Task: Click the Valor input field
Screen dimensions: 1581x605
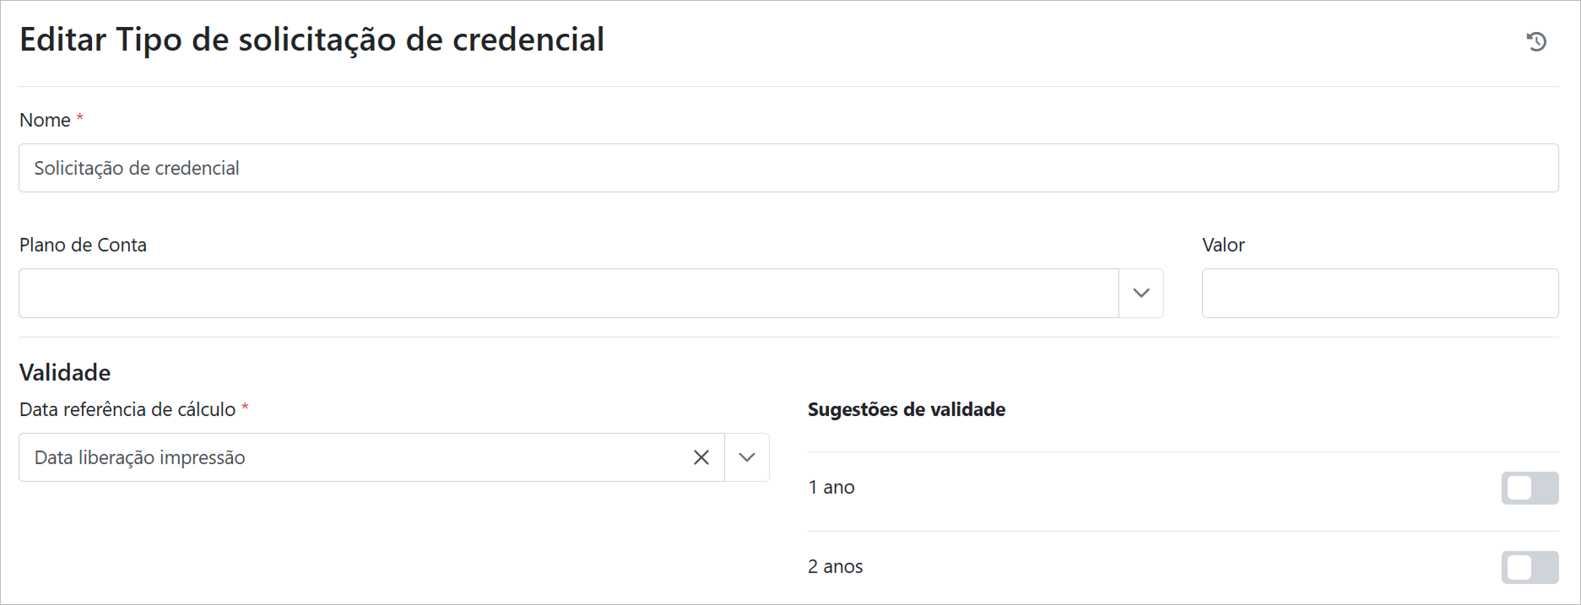Action: tap(1379, 293)
